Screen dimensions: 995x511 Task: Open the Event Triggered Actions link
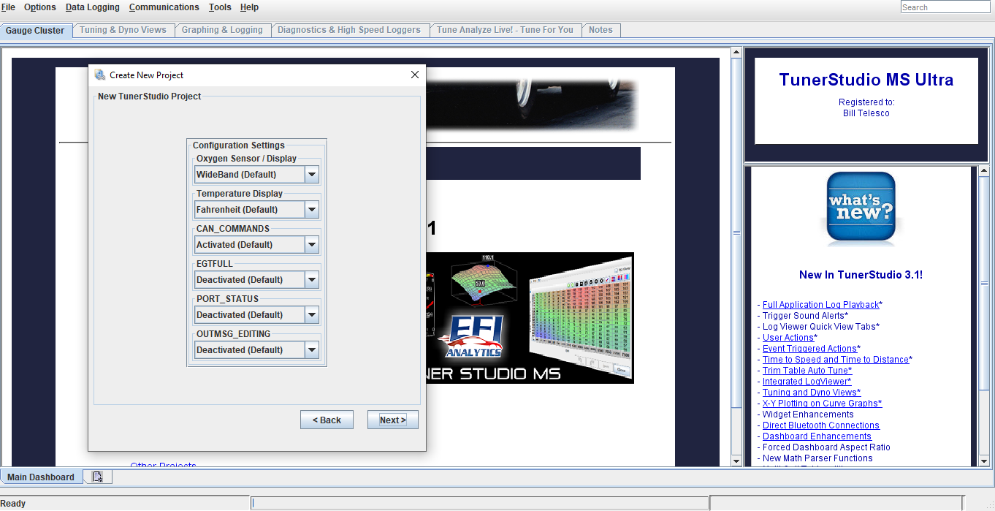tap(812, 349)
